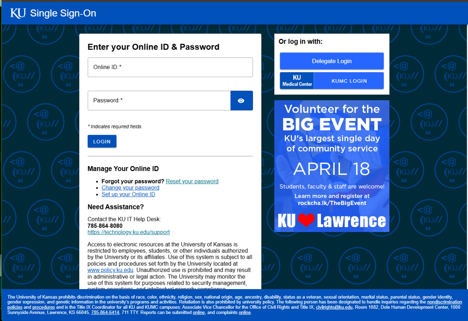The width and height of the screenshot is (468, 321).
Task: Click the 'Need Assistance?' heading
Action: pyautogui.click(x=116, y=207)
